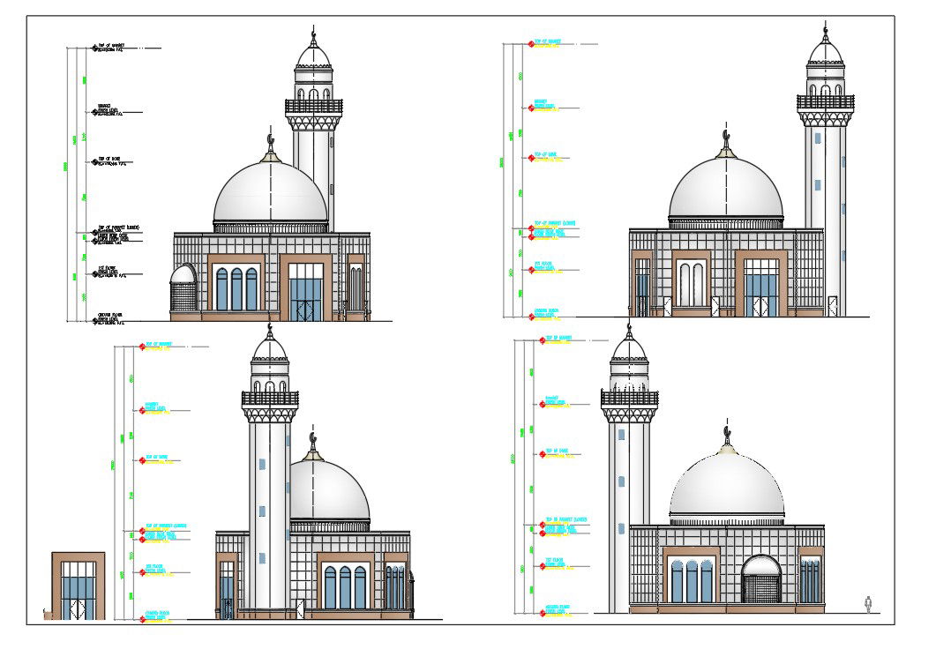Screen dimensions: 936x664
Task: Select the GROUND FLOOR level marker symbol
Action: pos(530,315)
